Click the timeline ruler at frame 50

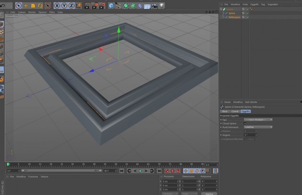pyautogui.click(x=116, y=165)
